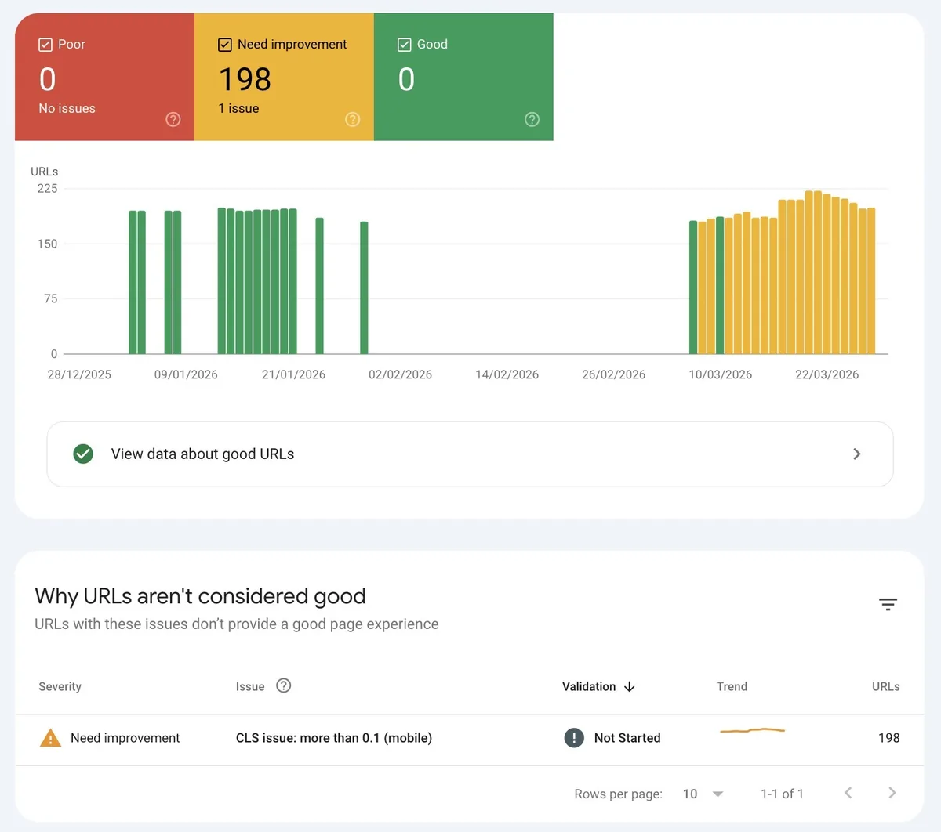
Task: Click the Issue column header
Action: (x=250, y=686)
